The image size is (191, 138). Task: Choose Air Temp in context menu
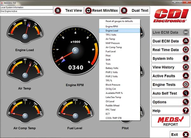coord(120,39)
